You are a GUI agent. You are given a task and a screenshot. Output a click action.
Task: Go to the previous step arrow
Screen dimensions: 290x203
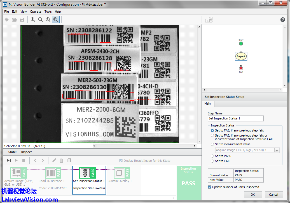35,160
